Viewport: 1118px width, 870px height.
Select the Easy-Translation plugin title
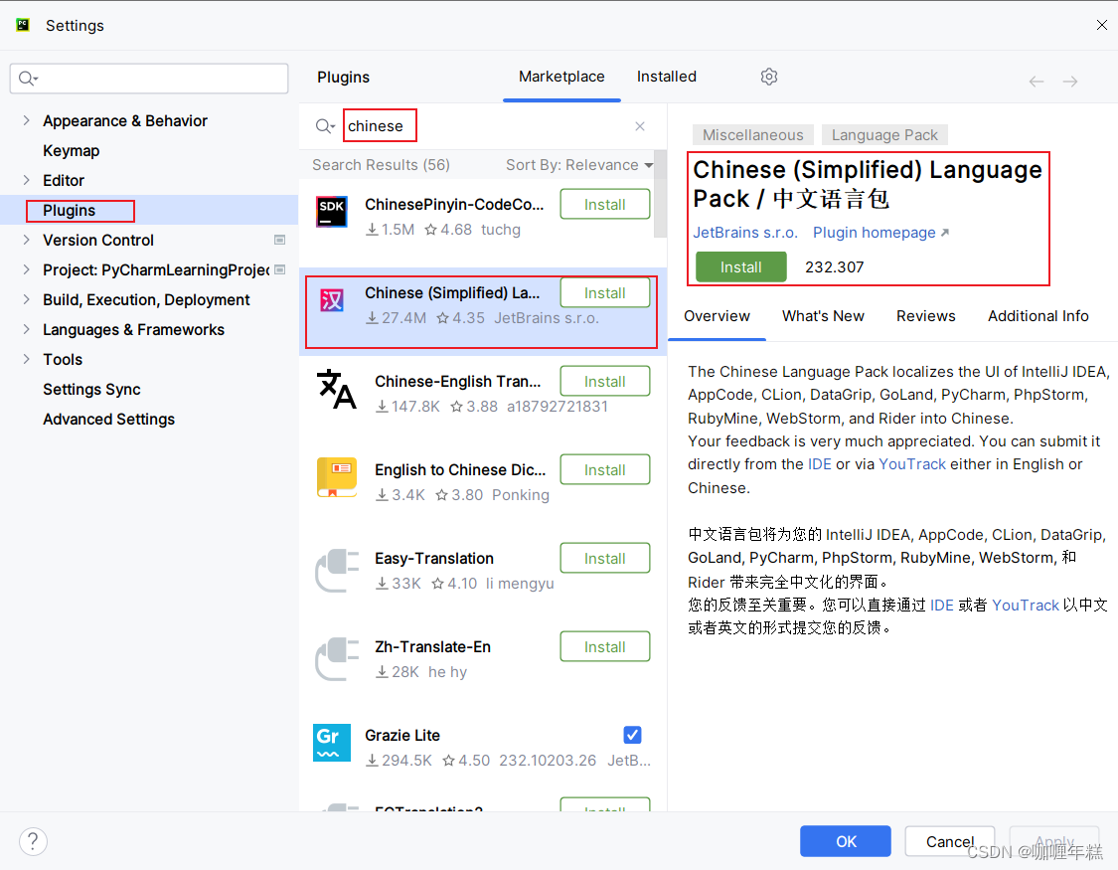click(x=434, y=559)
